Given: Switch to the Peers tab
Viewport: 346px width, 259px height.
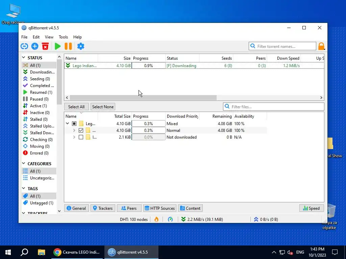Looking at the screenshot, I should click(x=129, y=208).
